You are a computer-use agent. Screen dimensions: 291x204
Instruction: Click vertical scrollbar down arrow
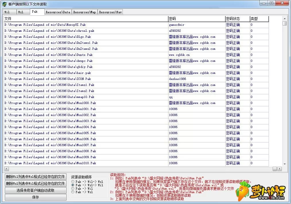coord(284,164)
